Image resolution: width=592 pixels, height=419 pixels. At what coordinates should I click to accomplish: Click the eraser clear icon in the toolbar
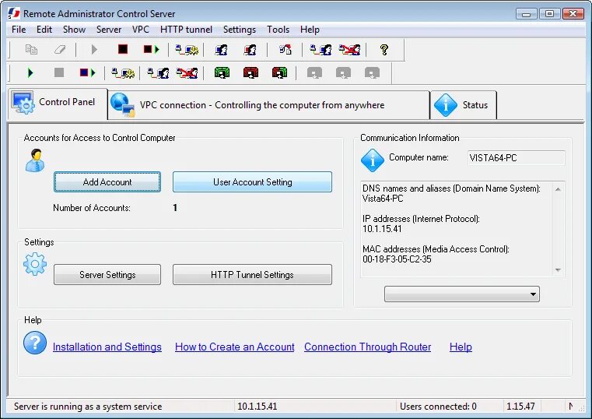tap(60, 50)
